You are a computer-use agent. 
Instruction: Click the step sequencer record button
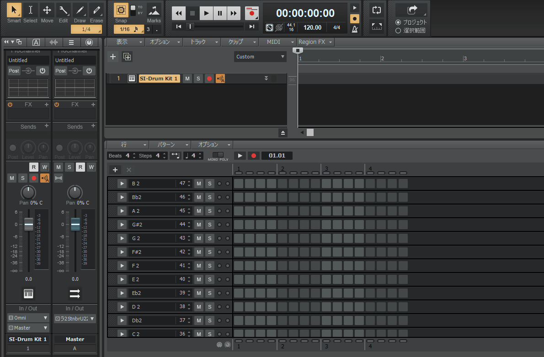coord(253,156)
